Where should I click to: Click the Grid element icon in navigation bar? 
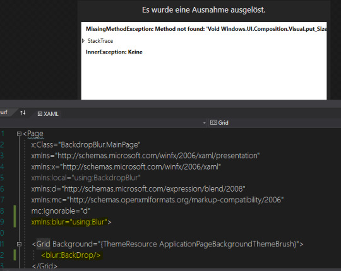coord(213,123)
